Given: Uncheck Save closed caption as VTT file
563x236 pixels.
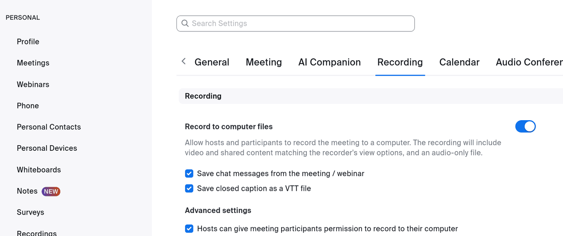Looking at the screenshot, I should pyautogui.click(x=189, y=188).
